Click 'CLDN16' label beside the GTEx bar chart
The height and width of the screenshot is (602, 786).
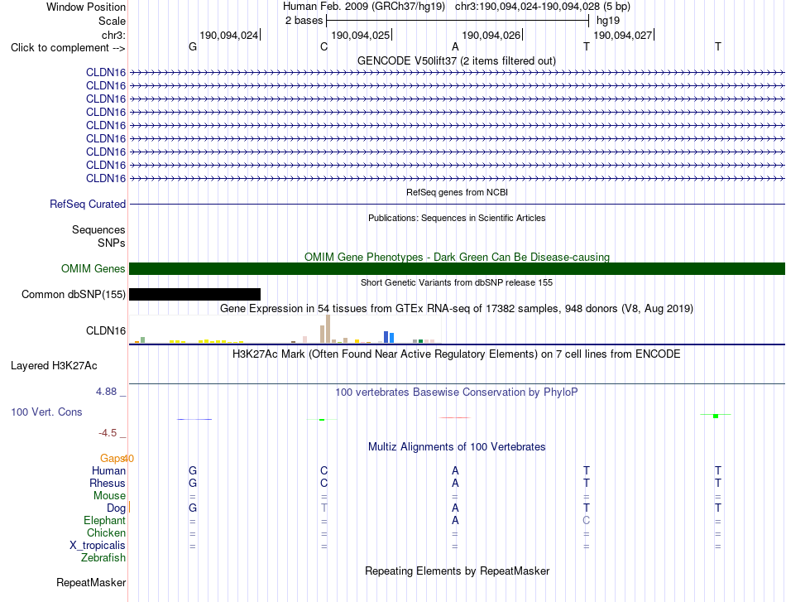point(106,330)
